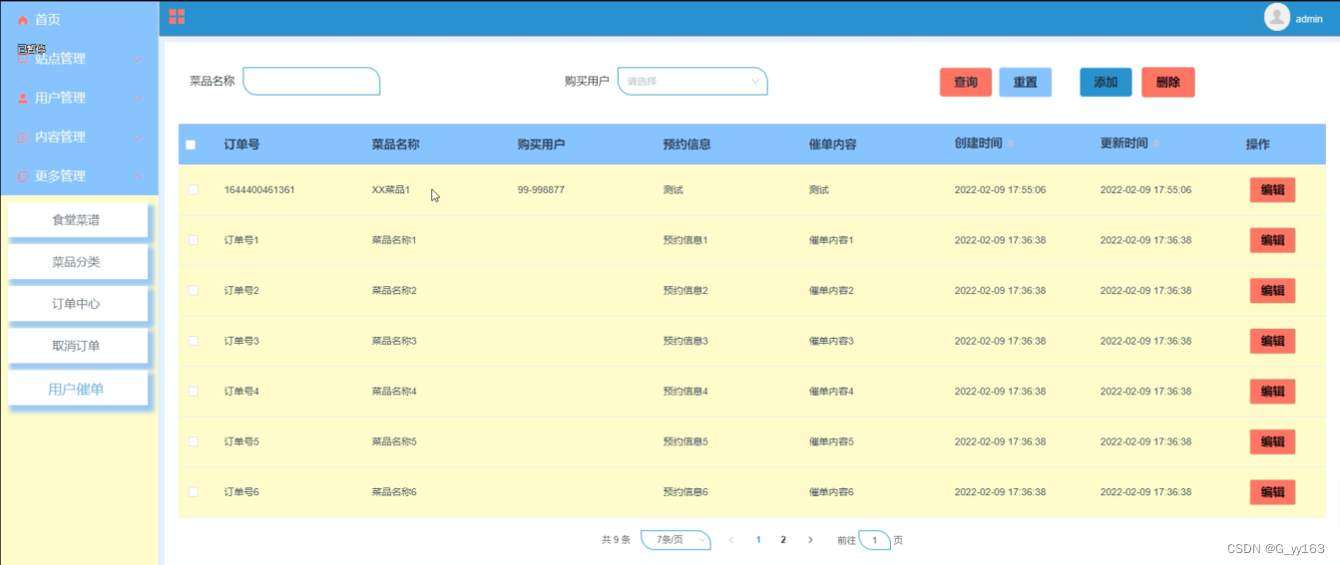The height and width of the screenshot is (565, 1340).
Task: Select the 用户催单 submenu item
Action: click(77, 390)
